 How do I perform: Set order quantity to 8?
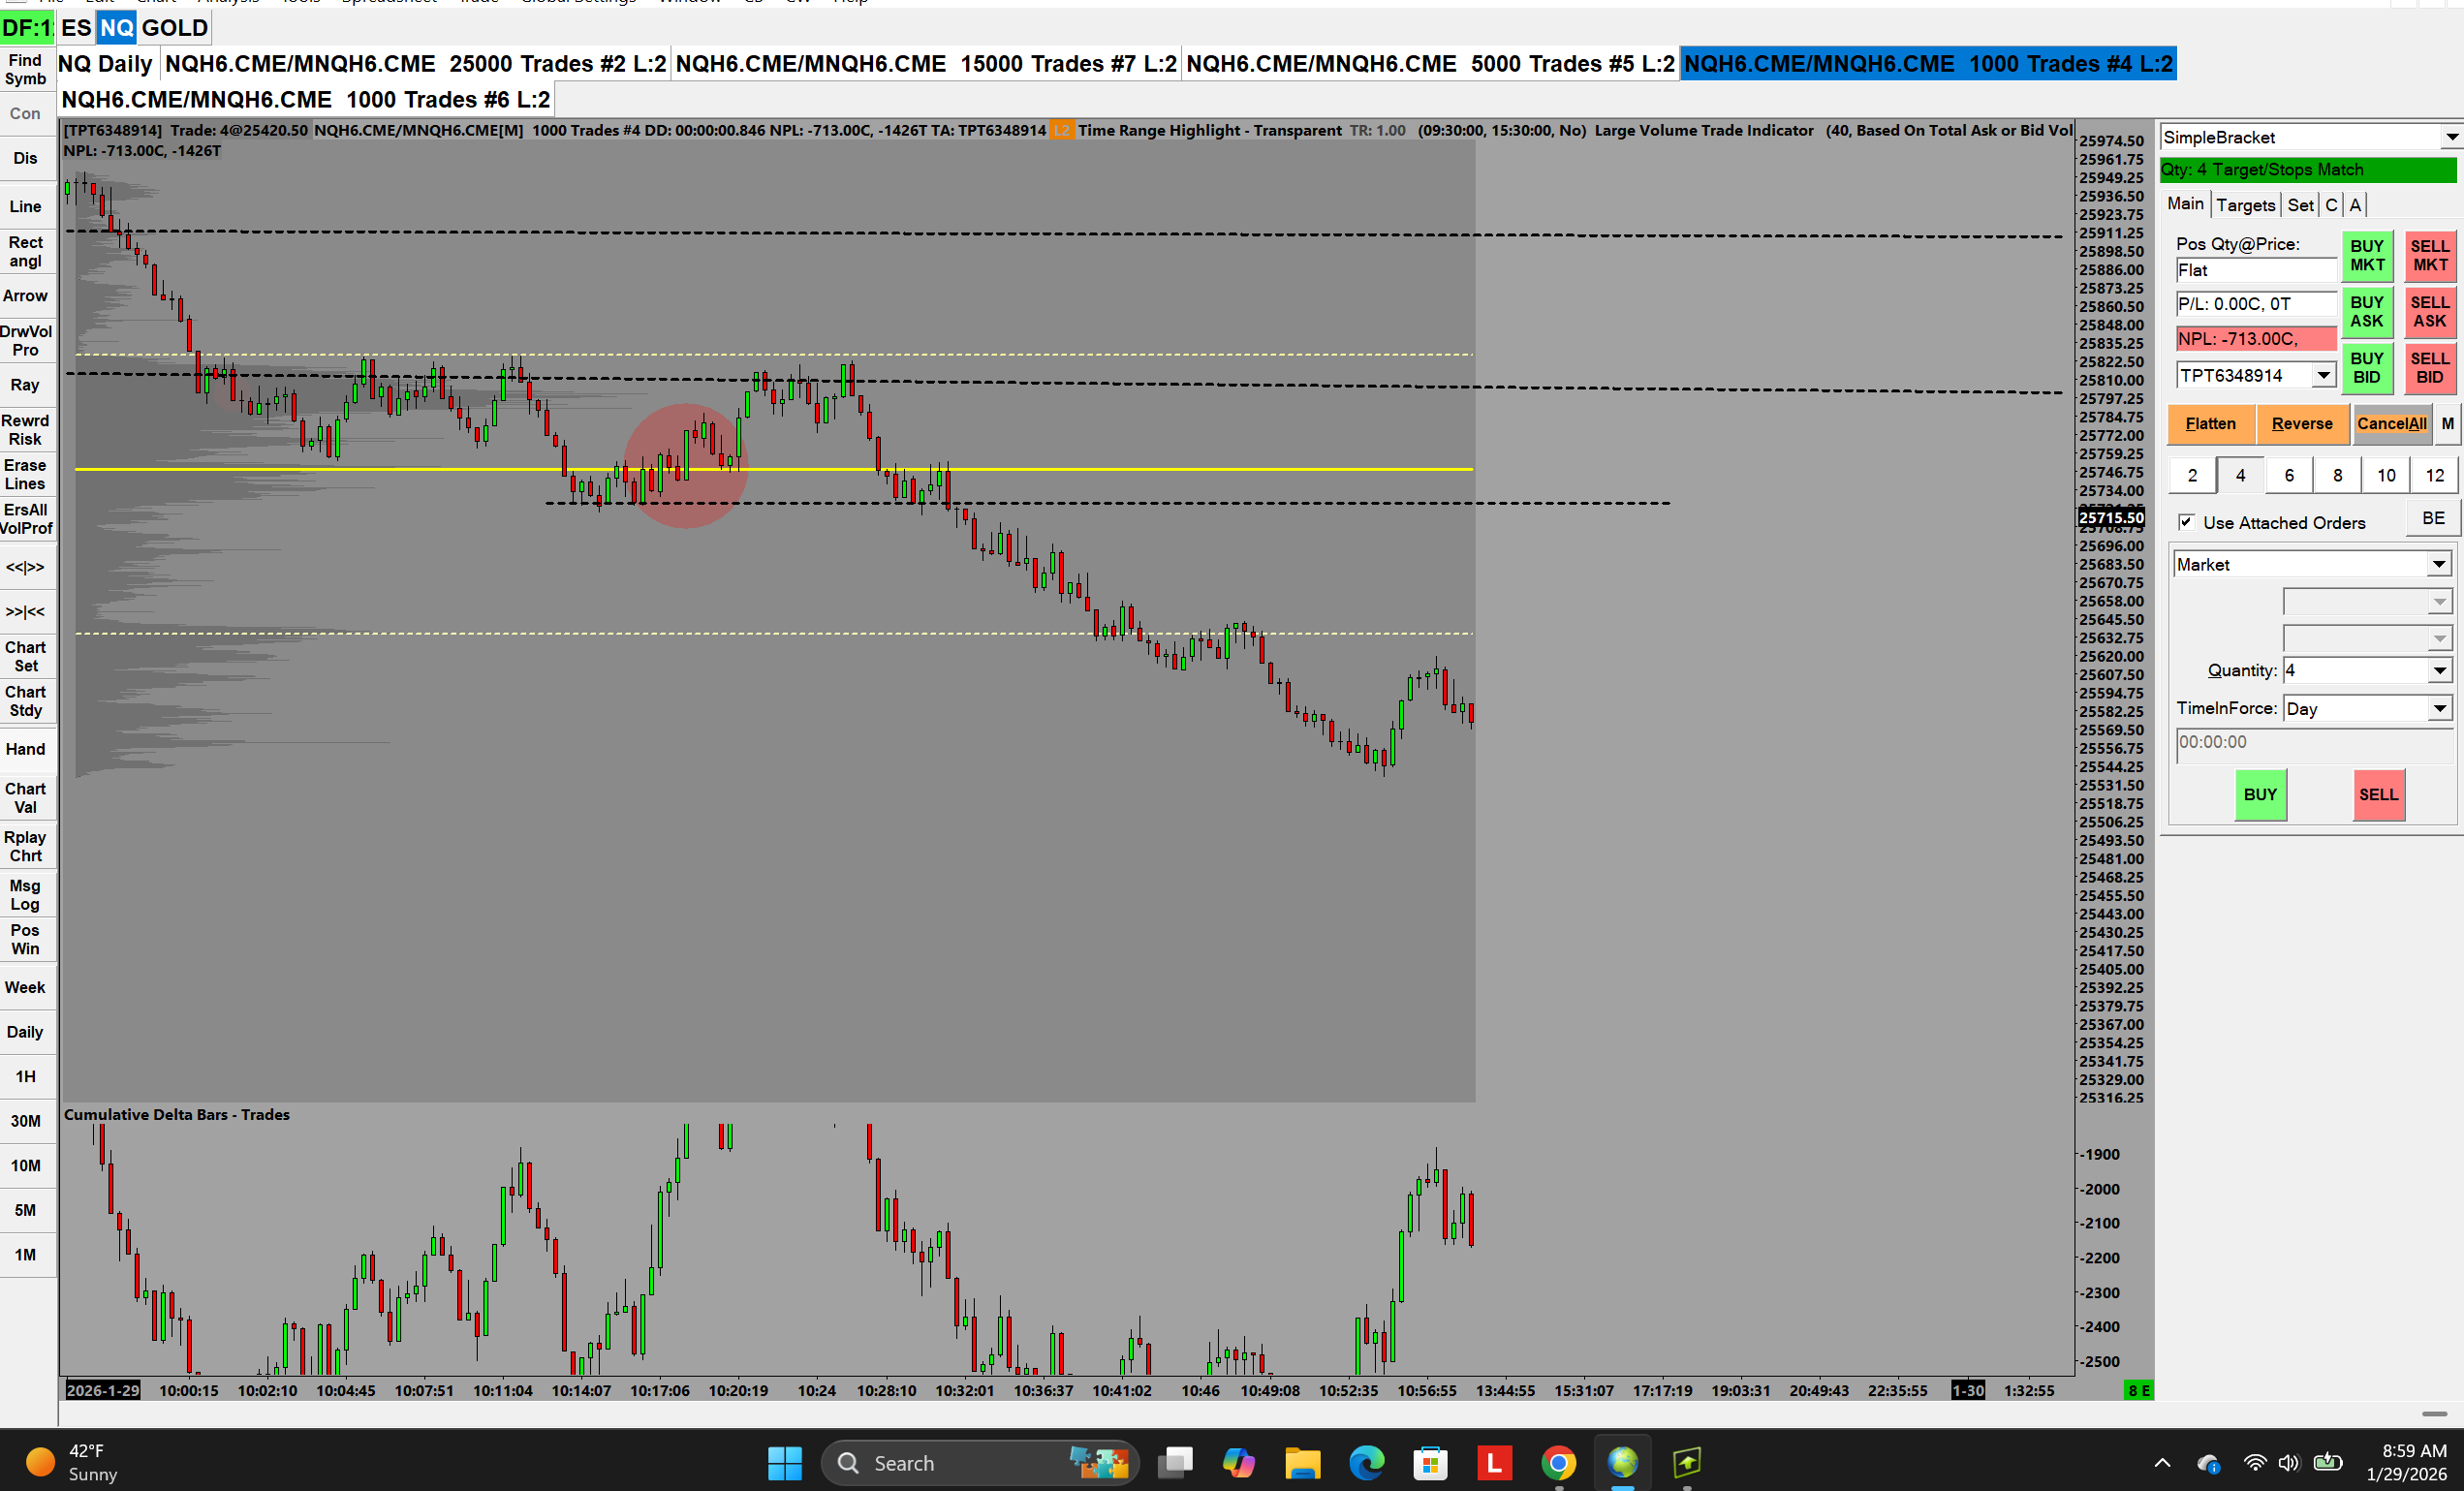(2337, 475)
